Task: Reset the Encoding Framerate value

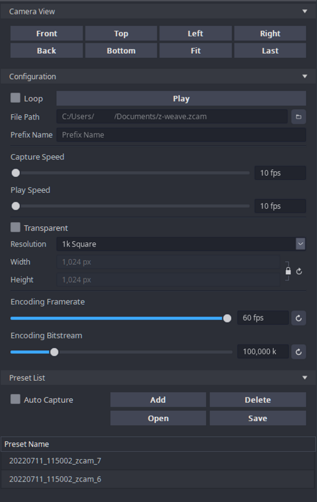Action: 298,318
